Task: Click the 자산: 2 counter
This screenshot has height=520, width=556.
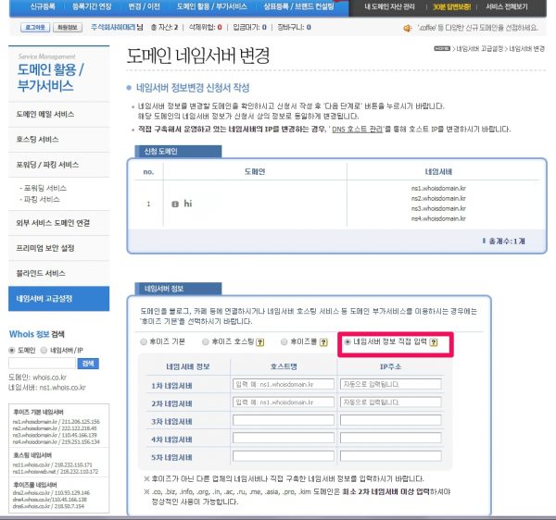Action: [x=164, y=27]
